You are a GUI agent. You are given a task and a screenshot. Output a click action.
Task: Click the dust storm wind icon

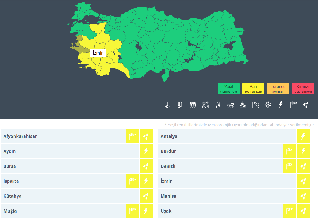click(230, 105)
